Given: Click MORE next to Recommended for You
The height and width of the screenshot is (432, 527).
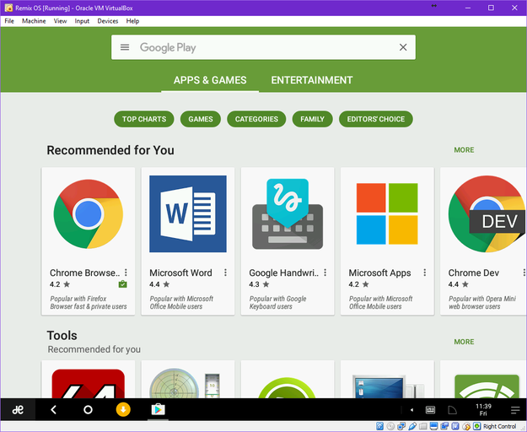Looking at the screenshot, I should [464, 150].
